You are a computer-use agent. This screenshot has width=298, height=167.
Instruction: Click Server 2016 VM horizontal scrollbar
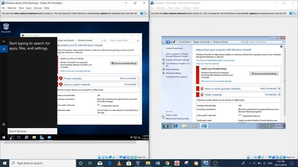point(70,142)
